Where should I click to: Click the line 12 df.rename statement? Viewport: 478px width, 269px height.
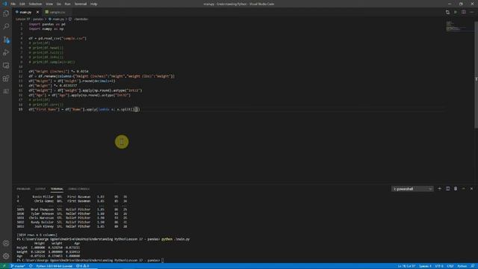(x=102, y=76)
